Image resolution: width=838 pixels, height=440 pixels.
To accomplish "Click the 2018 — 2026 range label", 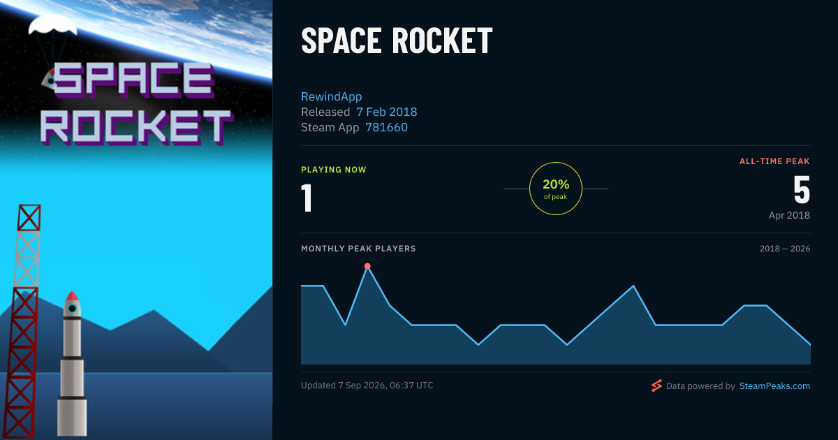I will coord(785,249).
